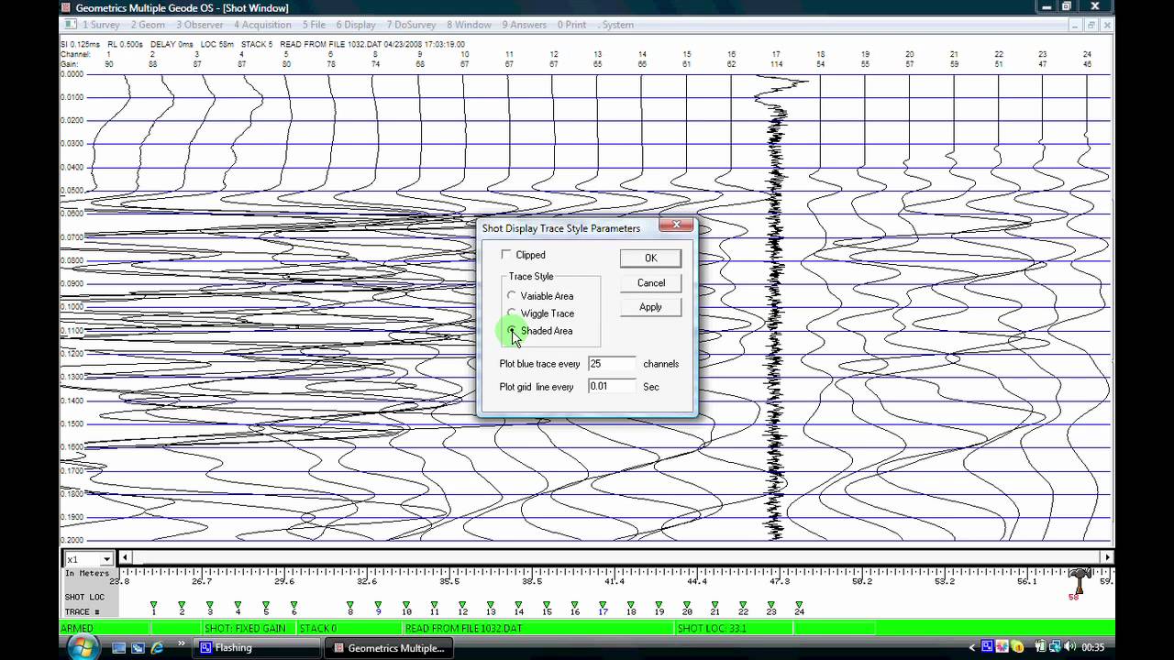Click Show Desktop quick launch icon
The width and height of the screenshot is (1174, 660).
click(x=119, y=648)
